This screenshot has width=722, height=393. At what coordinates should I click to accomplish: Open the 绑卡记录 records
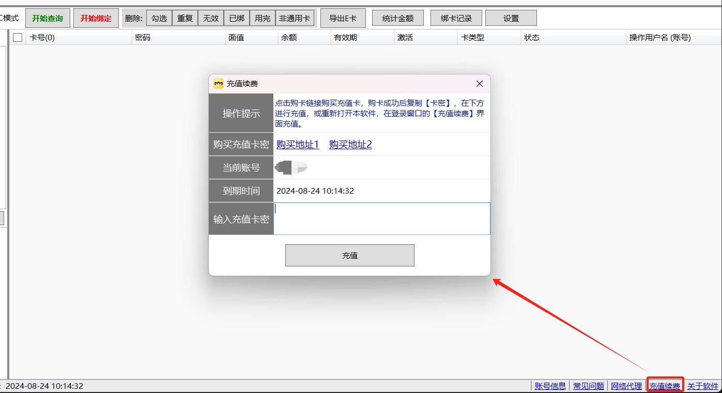pos(455,17)
